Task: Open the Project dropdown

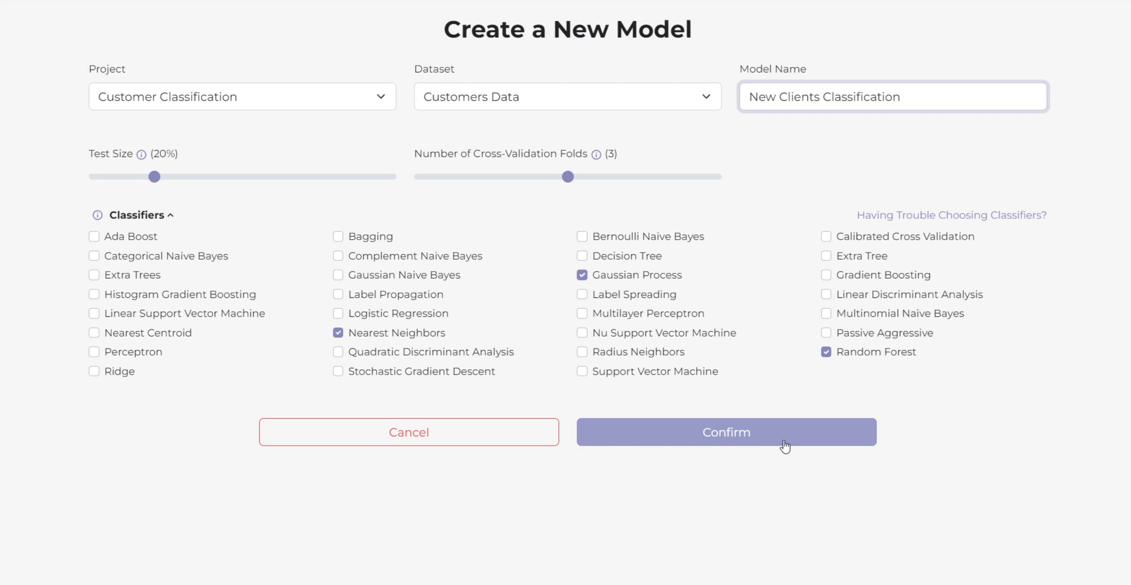Action: pos(242,96)
